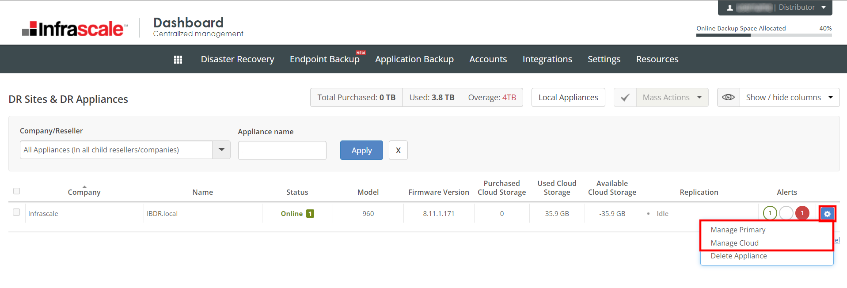Sort by the Company column header
The image size is (847, 288).
(x=84, y=192)
